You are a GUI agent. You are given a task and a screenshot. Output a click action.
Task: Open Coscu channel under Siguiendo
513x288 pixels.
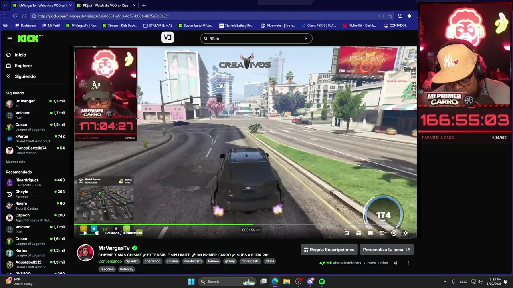coord(35,127)
